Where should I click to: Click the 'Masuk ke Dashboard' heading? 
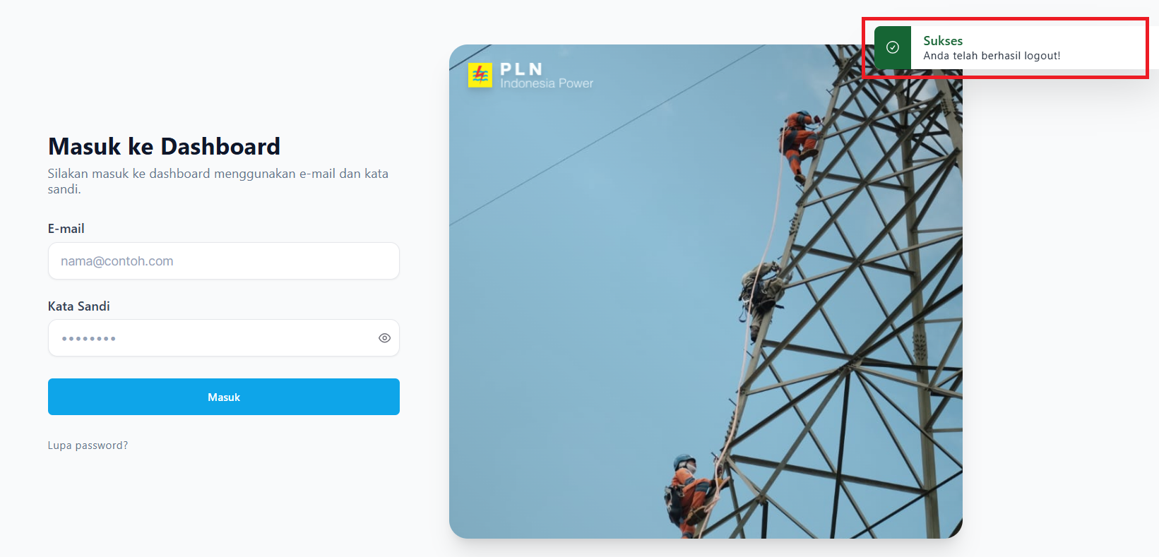tap(164, 146)
